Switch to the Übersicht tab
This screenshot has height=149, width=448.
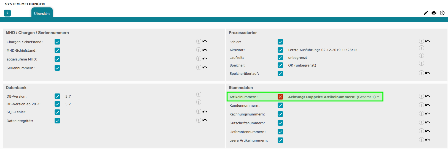(42, 13)
